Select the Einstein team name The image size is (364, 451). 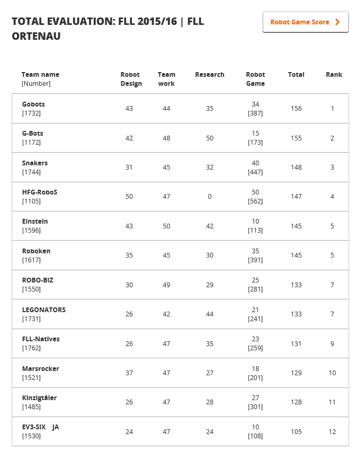(35, 222)
